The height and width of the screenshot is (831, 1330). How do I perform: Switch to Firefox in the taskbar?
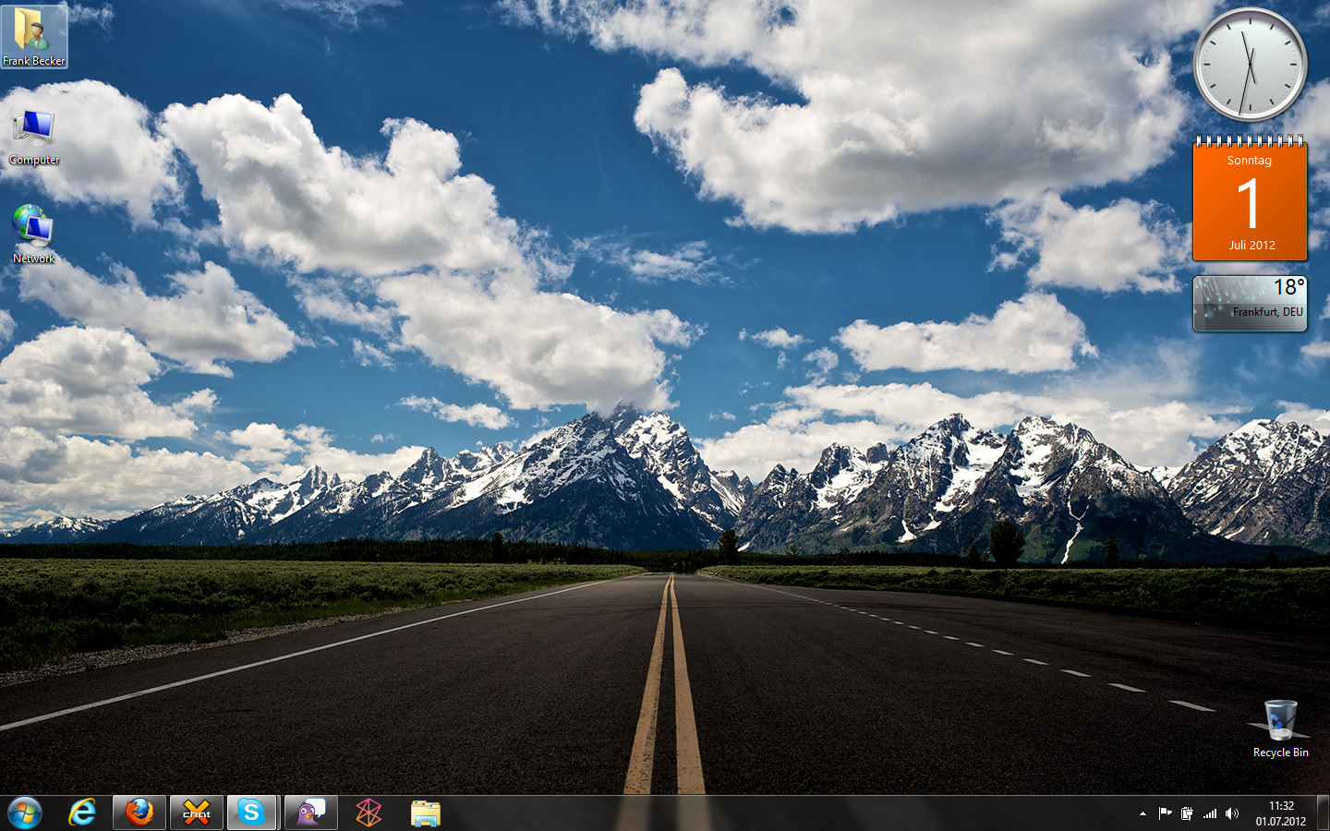[139, 813]
